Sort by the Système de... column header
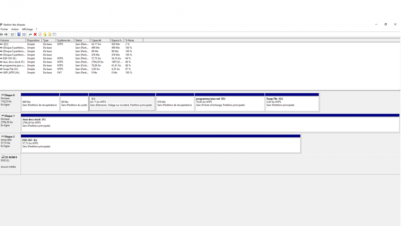This screenshot has height=226, width=402. [65, 41]
